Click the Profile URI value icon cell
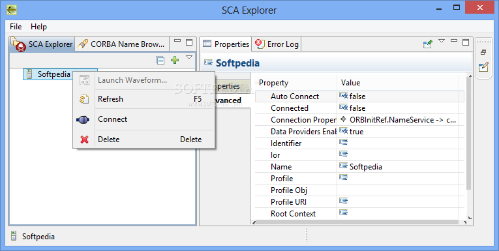This screenshot has width=499, height=251. click(343, 201)
